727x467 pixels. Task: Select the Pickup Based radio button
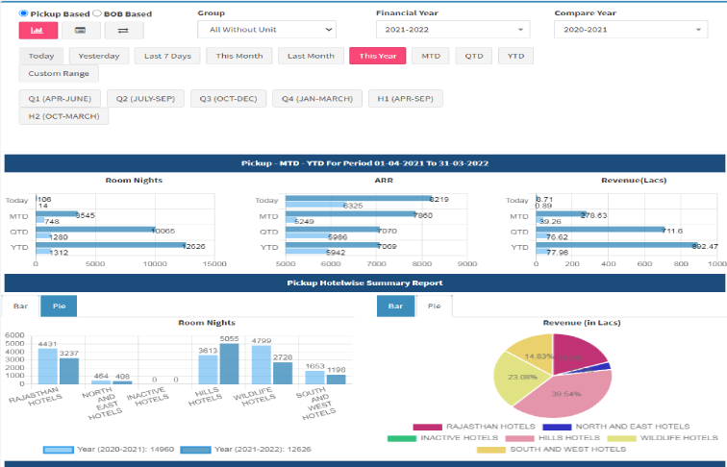click(24, 13)
